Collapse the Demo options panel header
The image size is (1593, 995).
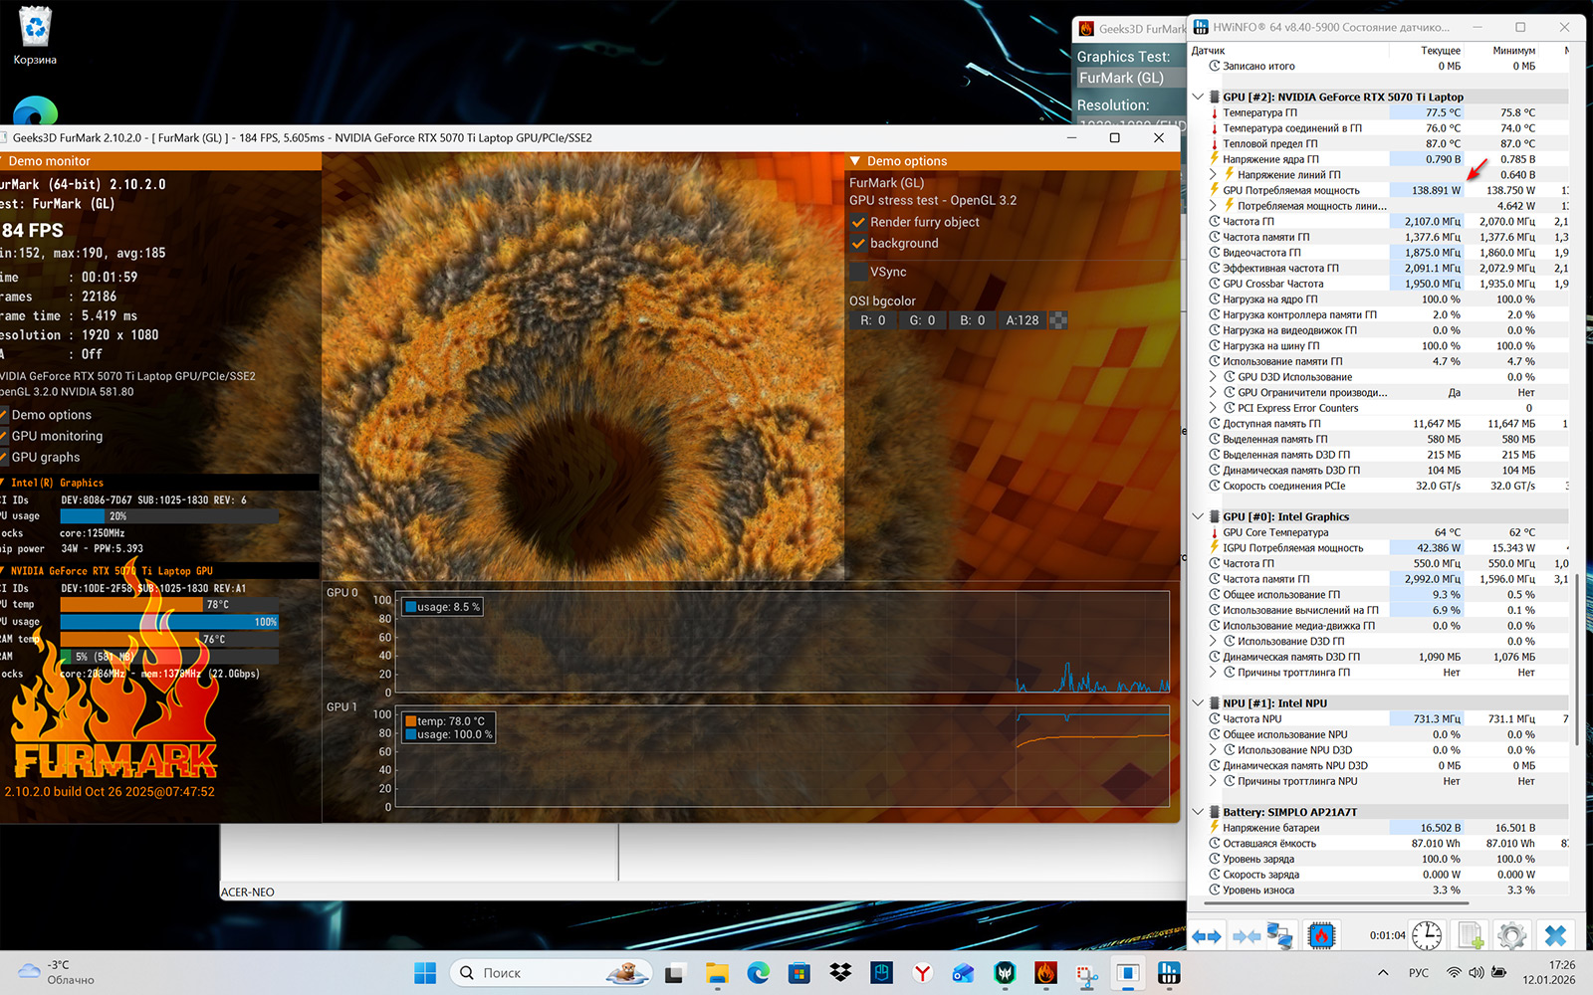(x=854, y=161)
